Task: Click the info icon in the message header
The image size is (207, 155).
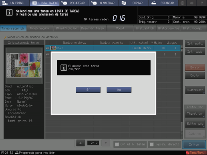Action: tap(9, 12)
